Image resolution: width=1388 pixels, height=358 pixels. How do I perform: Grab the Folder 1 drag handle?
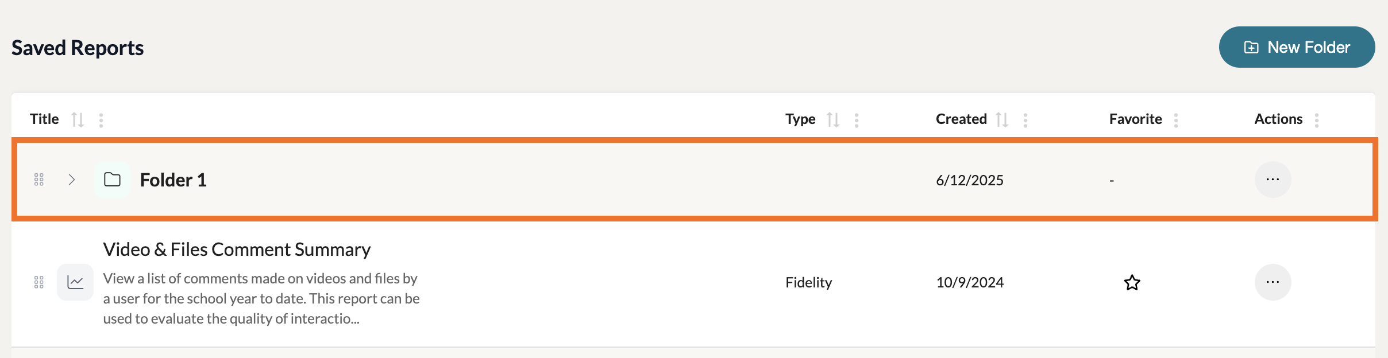tap(39, 180)
